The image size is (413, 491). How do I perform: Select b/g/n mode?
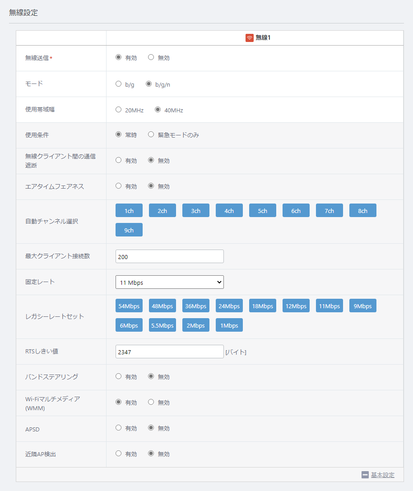pos(149,84)
